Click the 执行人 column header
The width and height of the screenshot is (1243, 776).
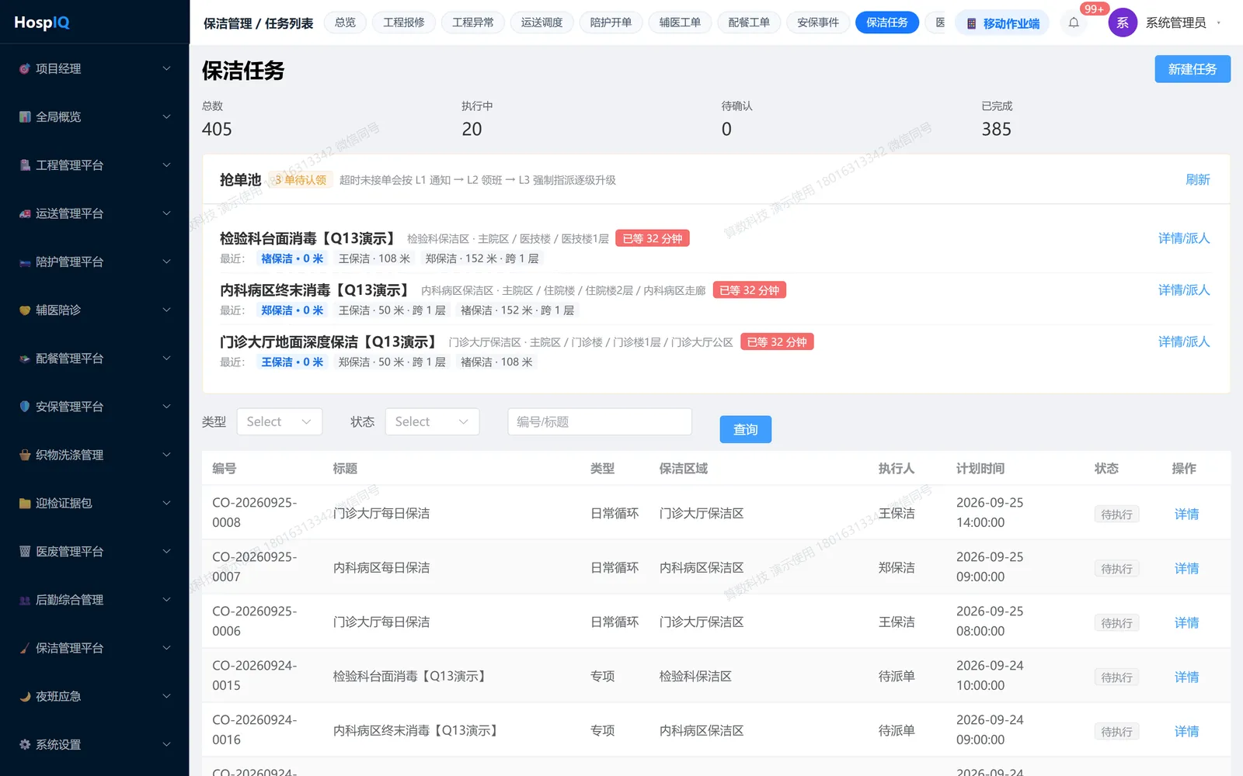tap(897, 468)
